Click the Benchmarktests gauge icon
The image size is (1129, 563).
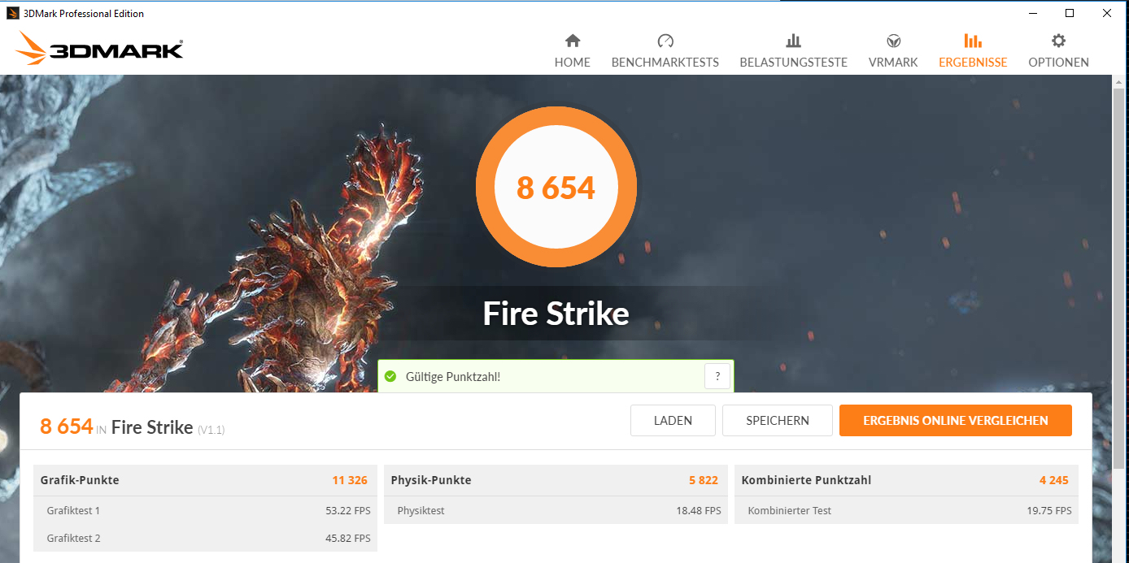coord(665,41)
